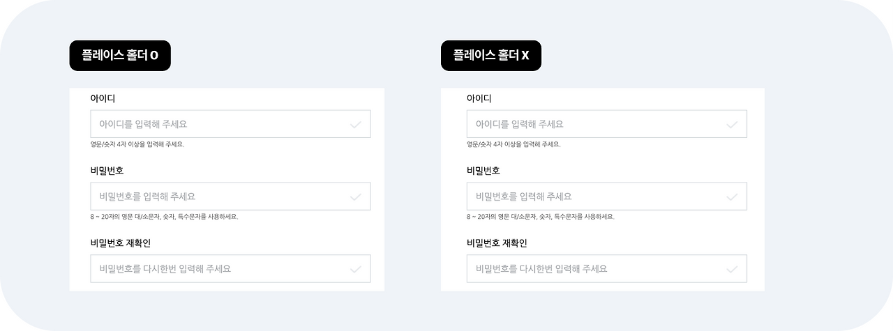
Task: Click the 8 ~ 20자 password hint under 플레이스 홀더 X
Action: click(x=540, y=217)
